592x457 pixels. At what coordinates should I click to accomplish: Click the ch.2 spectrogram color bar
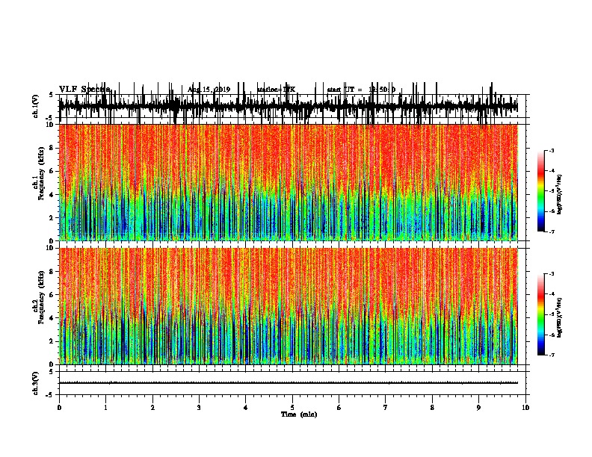point(541,314)
